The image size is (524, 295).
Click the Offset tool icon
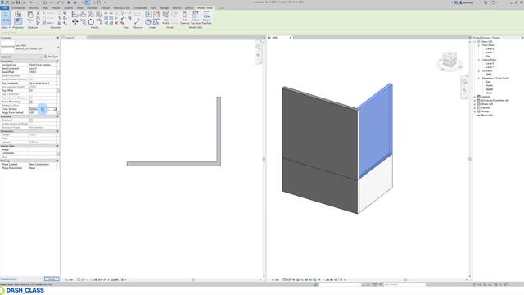83,14
